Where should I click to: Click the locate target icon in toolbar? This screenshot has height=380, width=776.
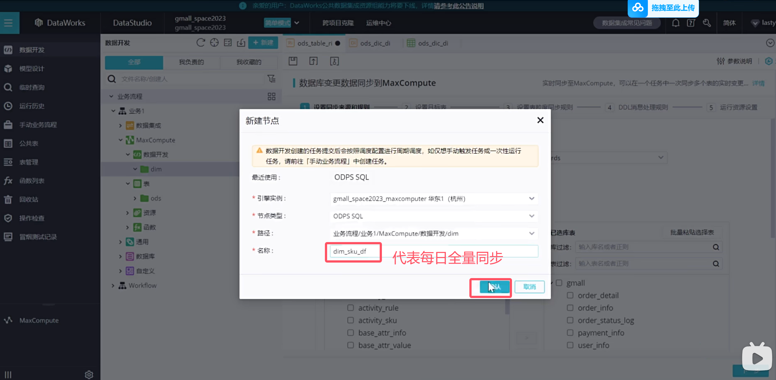214,43
